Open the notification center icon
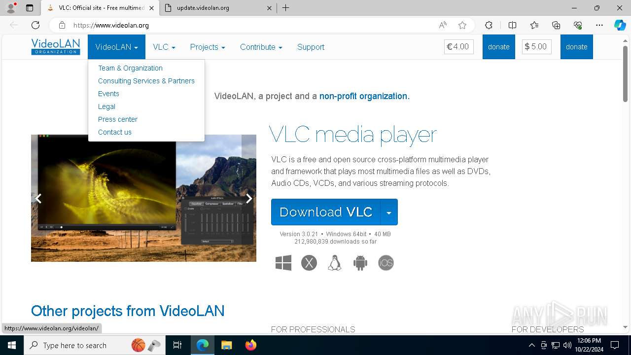 point(615,345)
